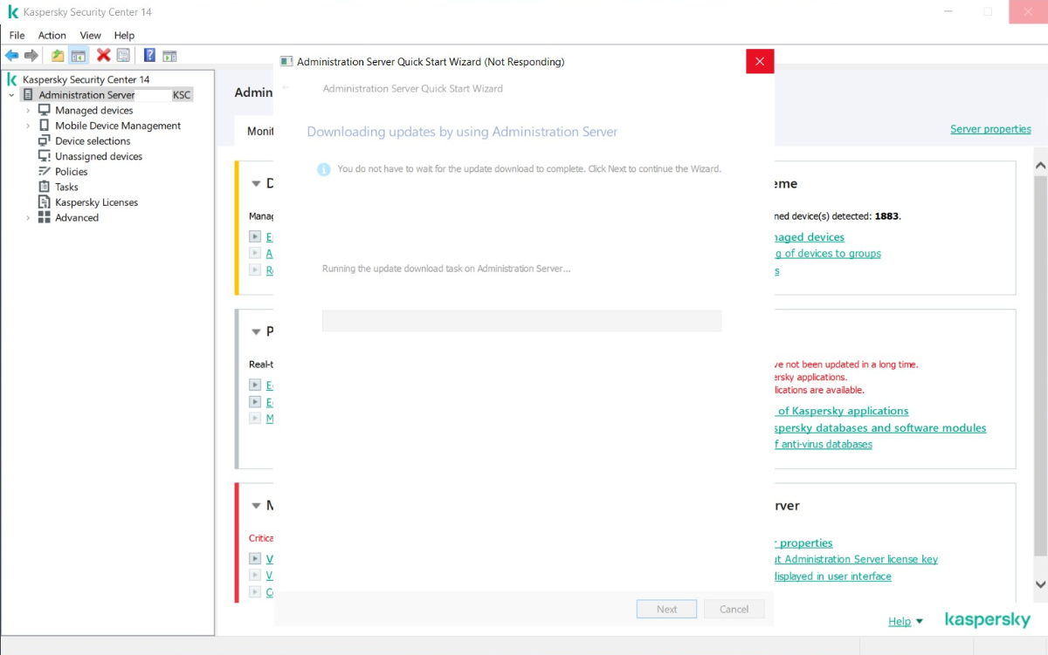Click the Tasks clipboard icon in the tree
Image resolution: width=1048 pixels, height=655 pixels.
[45, 187]
